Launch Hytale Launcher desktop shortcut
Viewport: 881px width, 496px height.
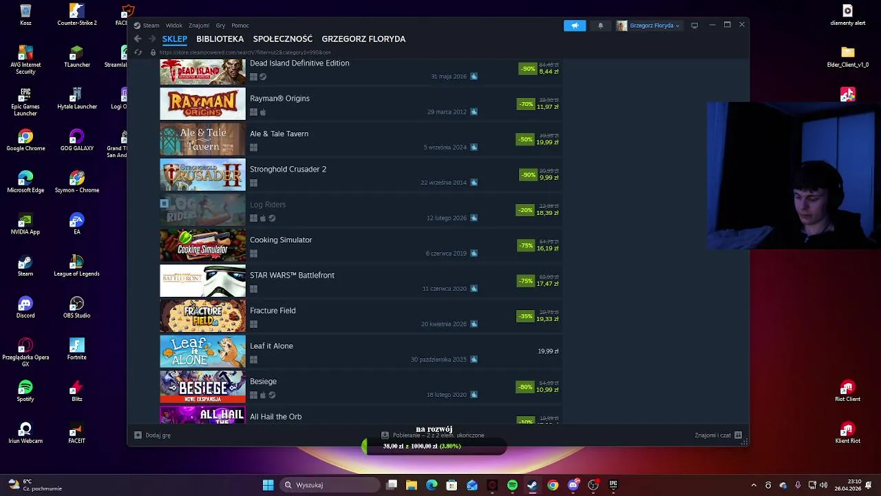click(76, 99)
